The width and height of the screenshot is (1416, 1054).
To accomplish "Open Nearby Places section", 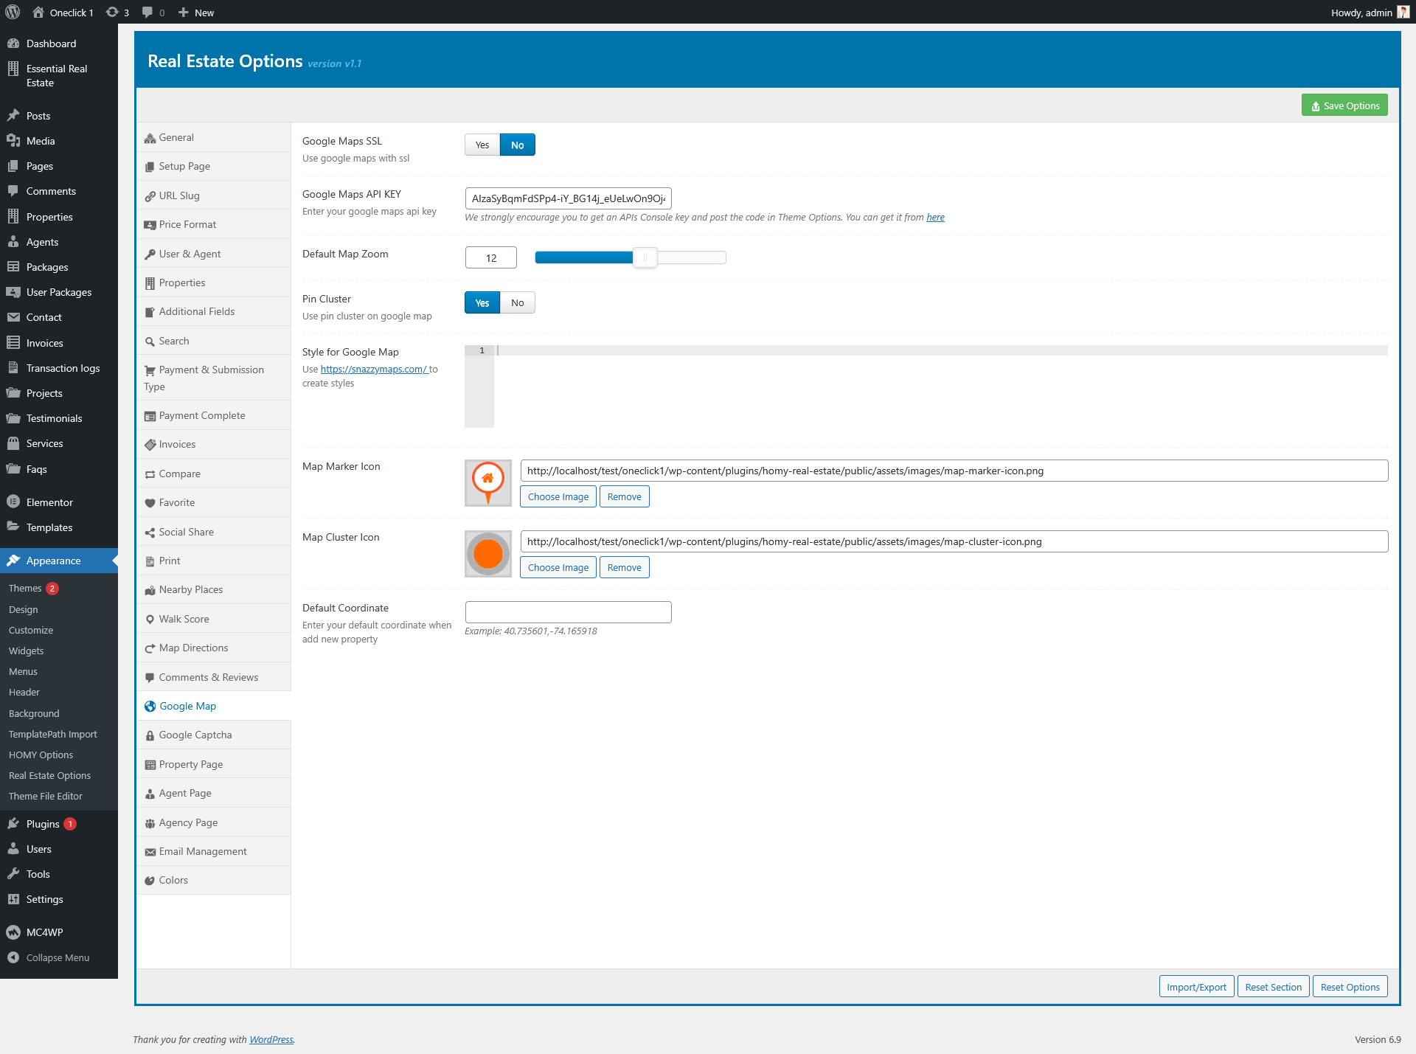I will click(213, 590).
